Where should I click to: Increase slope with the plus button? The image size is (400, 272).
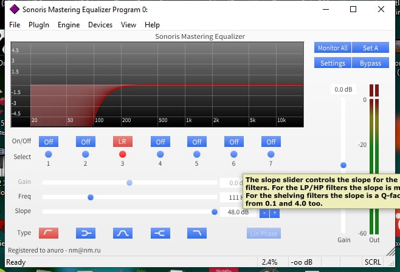[275, 212]
